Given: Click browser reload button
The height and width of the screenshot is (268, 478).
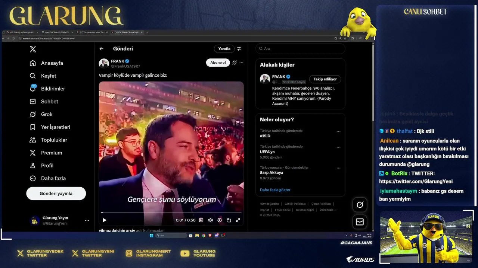Looking at the screenshot, I should coord(14,38).
